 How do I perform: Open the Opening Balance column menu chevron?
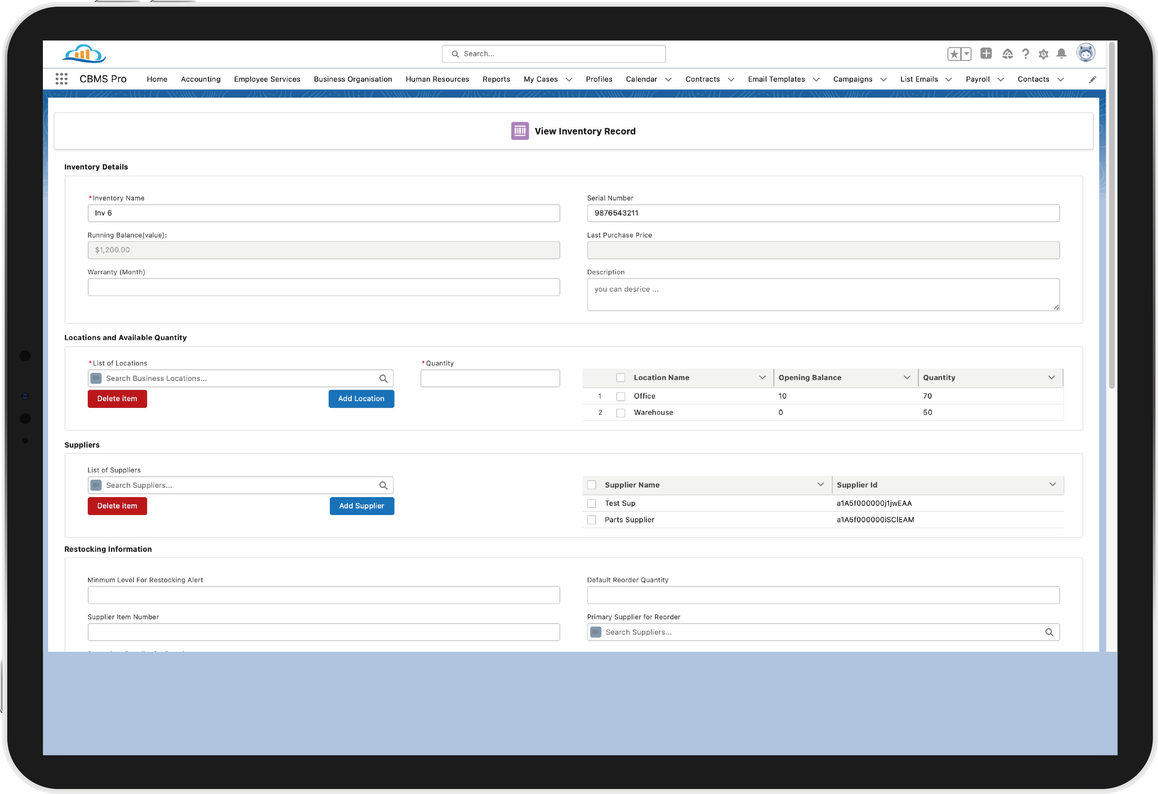coord(906,377)
